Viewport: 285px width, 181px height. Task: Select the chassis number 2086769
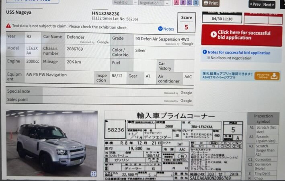(x=75, y=49)
